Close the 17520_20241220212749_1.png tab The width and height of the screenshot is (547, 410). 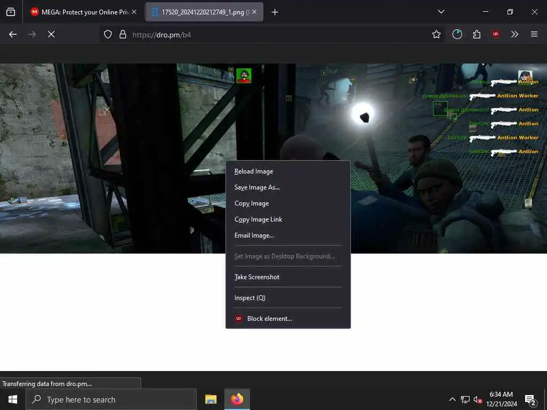(254, 12)
